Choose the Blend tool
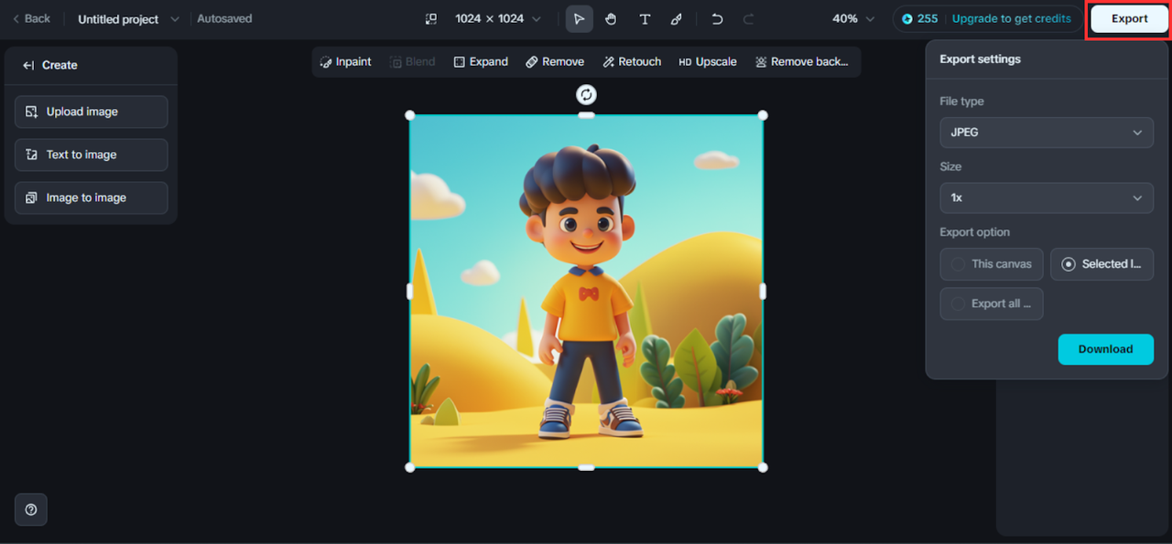 tap(413, 61)
